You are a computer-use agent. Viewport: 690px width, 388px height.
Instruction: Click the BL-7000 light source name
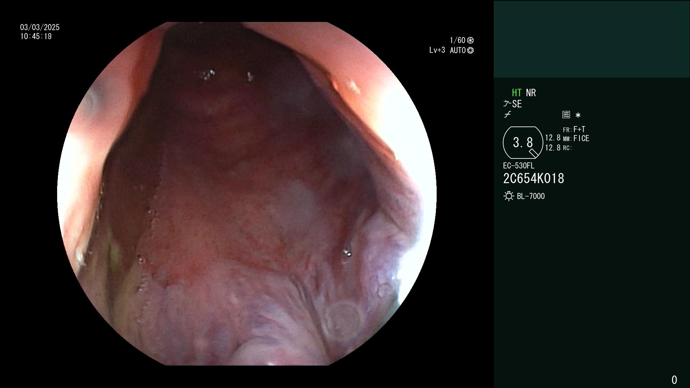pyautogui.click(x=531, y=196)
